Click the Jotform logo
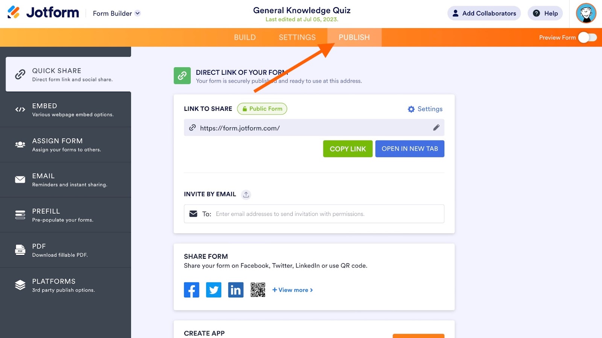Screen dimensions: 602x338 [43, 13]
